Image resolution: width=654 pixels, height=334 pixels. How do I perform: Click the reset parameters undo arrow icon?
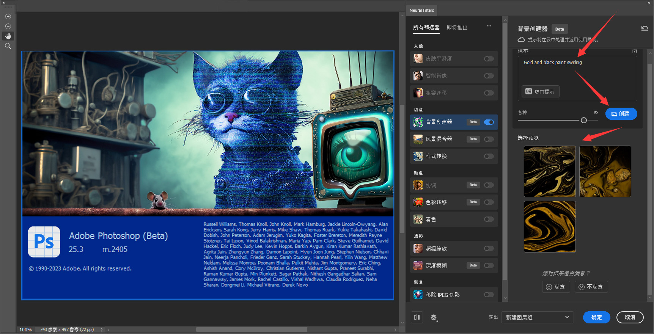[x=645, y=28]
